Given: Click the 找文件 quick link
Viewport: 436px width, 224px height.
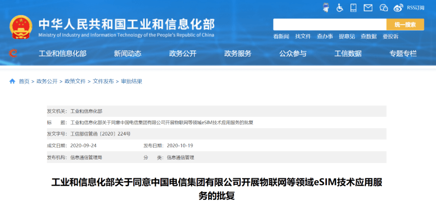Looking at the screenshot, I should click(x=303, y=36).
